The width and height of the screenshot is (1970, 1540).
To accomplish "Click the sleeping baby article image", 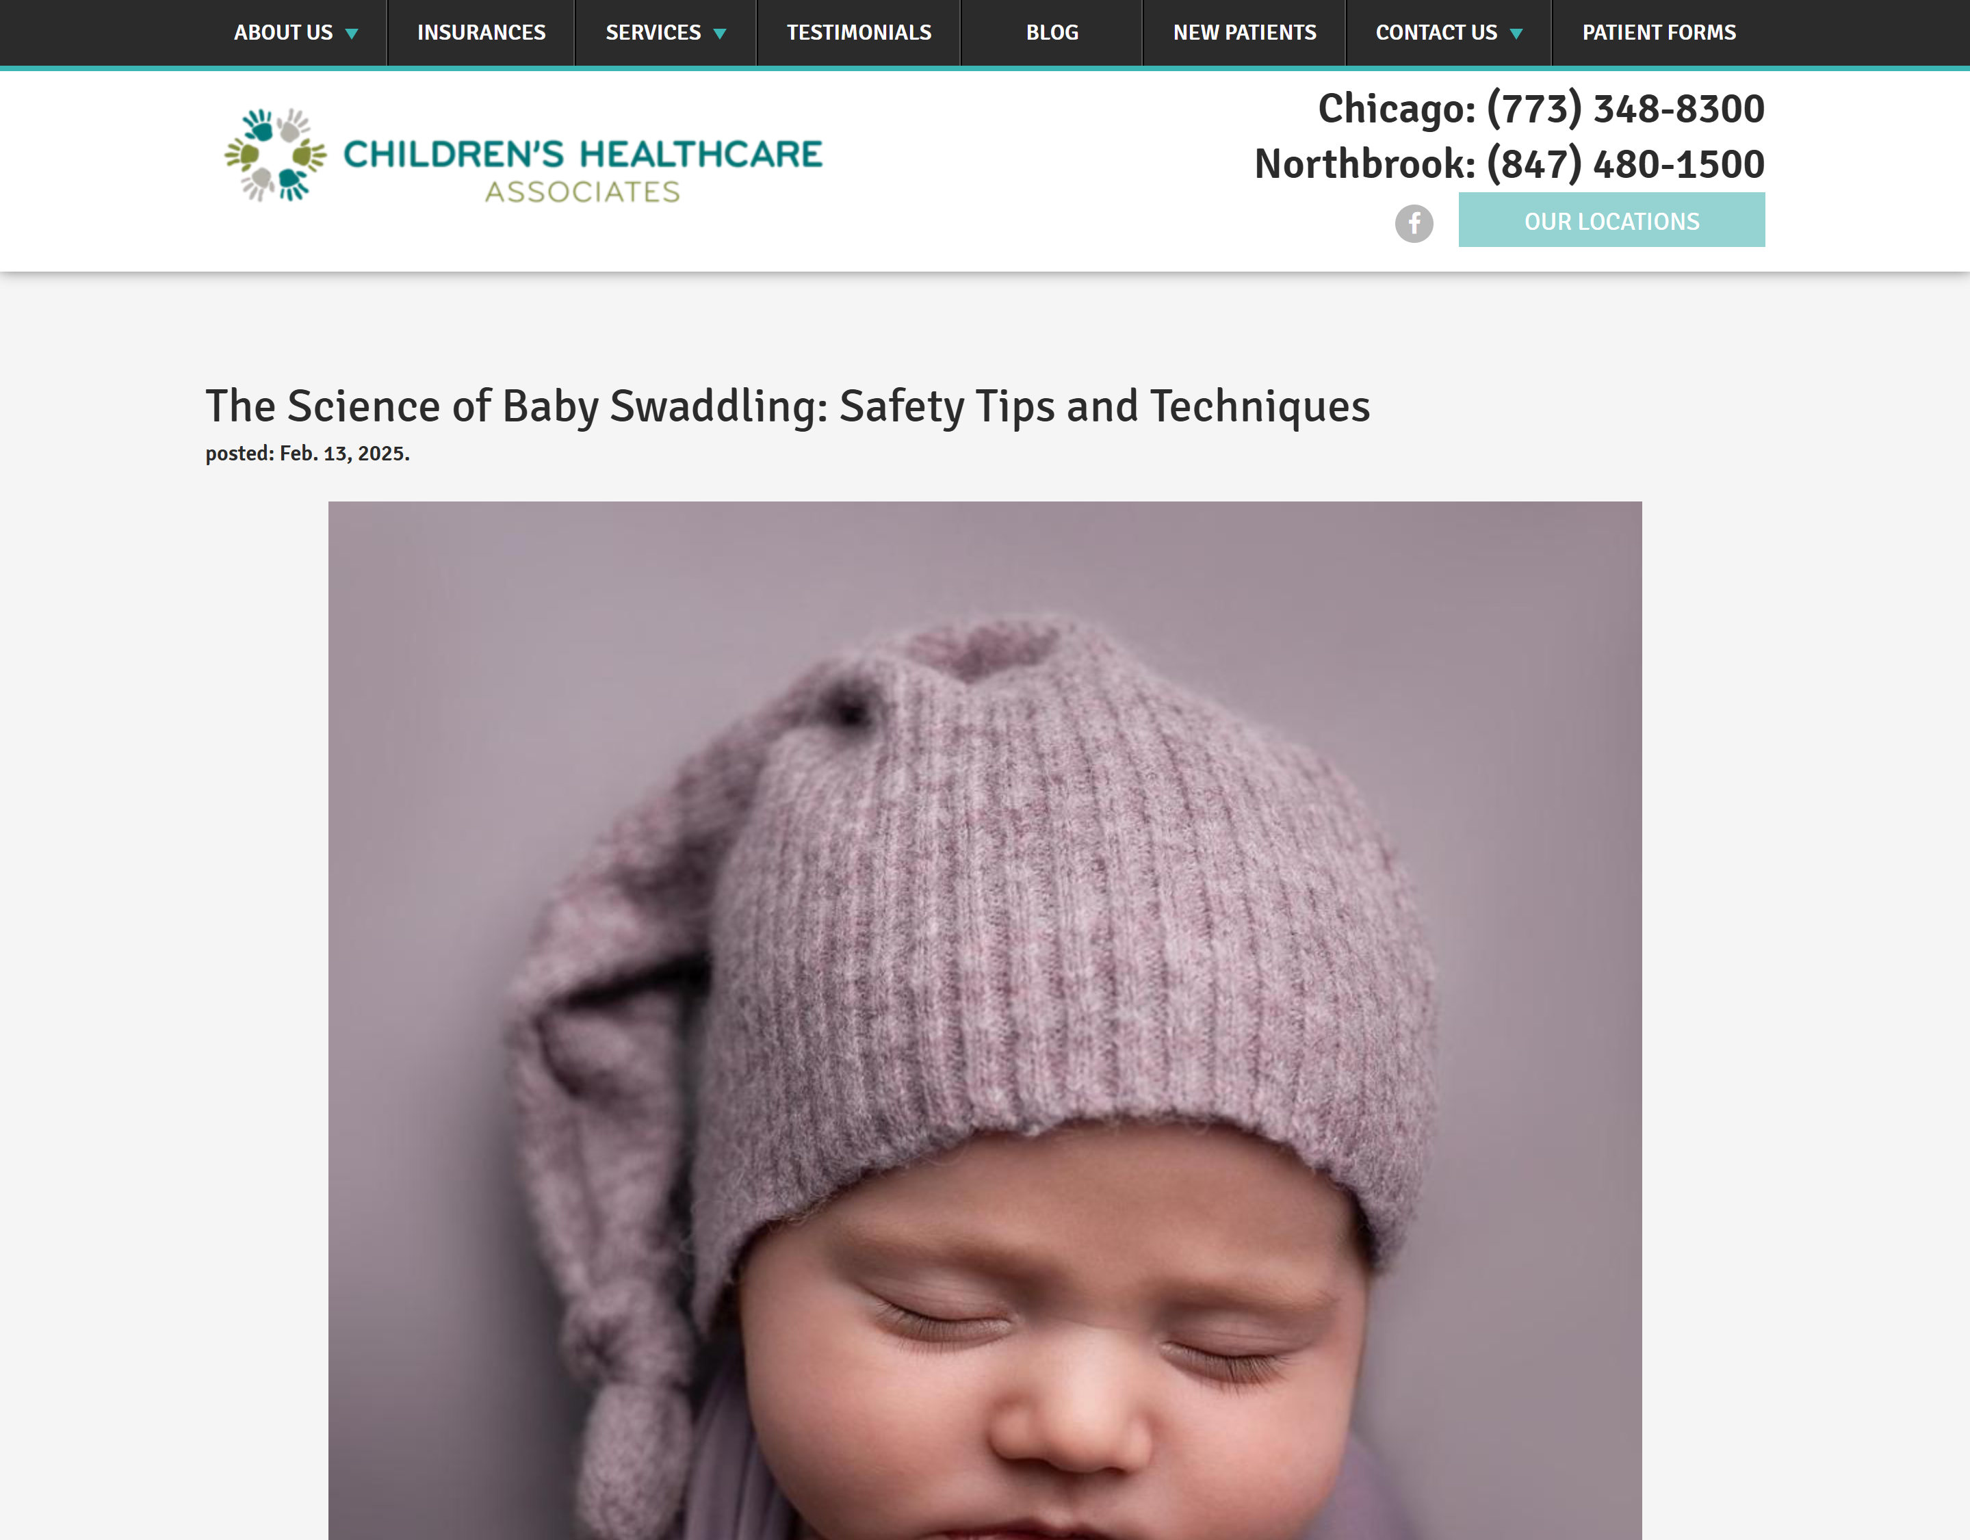I will (984, 1020).
